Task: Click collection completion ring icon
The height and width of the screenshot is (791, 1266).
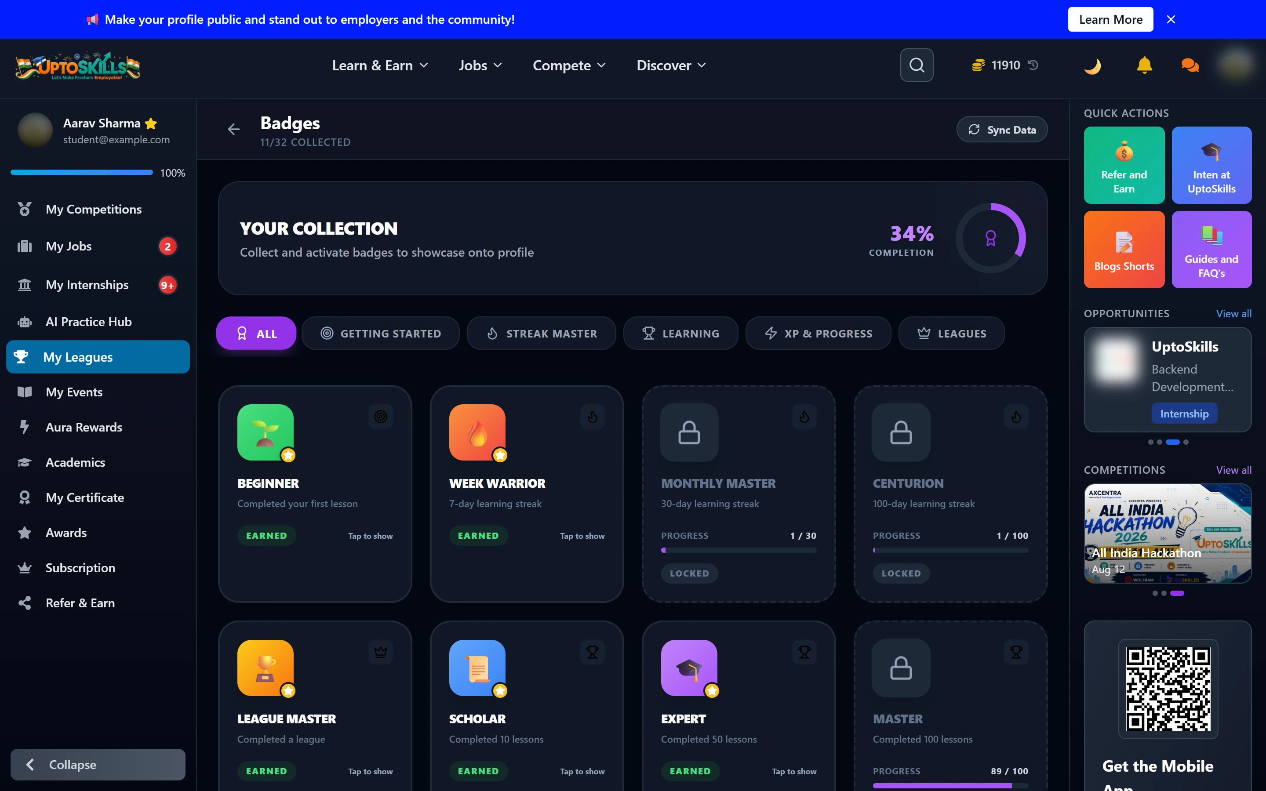Action: [x=990, y=238]
